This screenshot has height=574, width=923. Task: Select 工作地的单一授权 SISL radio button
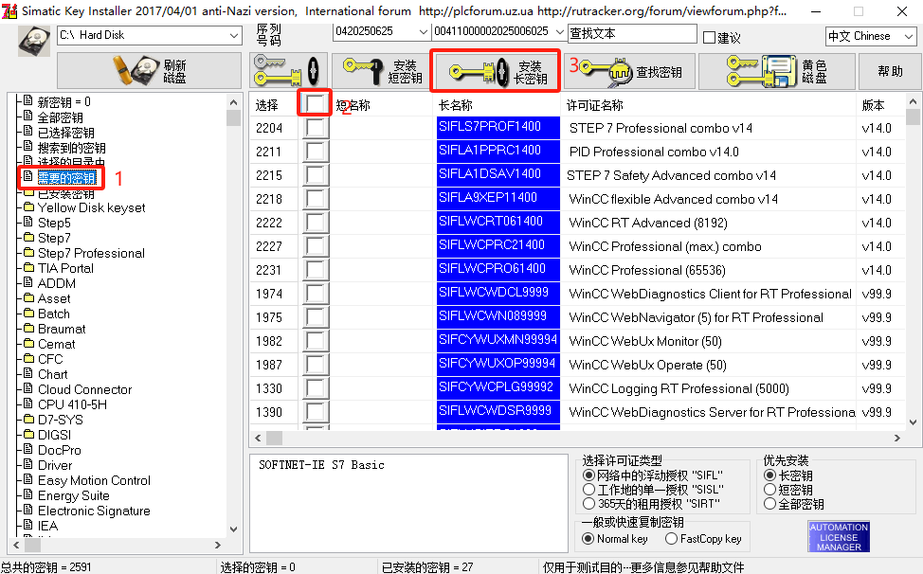coord(588,490)
